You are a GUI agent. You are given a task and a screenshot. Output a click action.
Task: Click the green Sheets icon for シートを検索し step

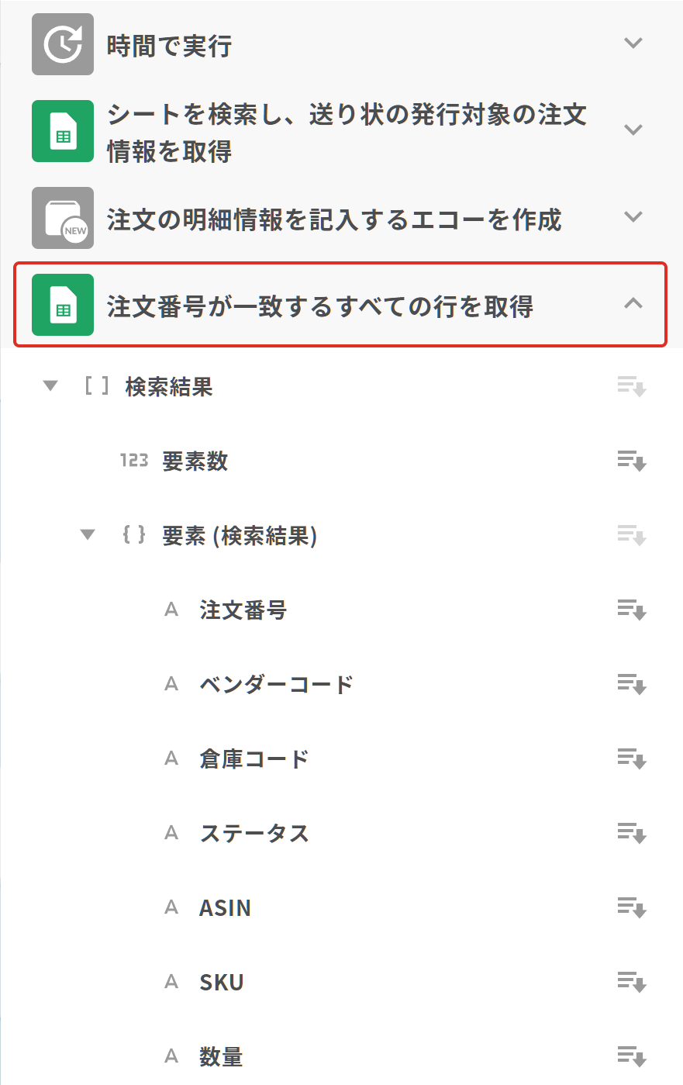pos(63,131)
